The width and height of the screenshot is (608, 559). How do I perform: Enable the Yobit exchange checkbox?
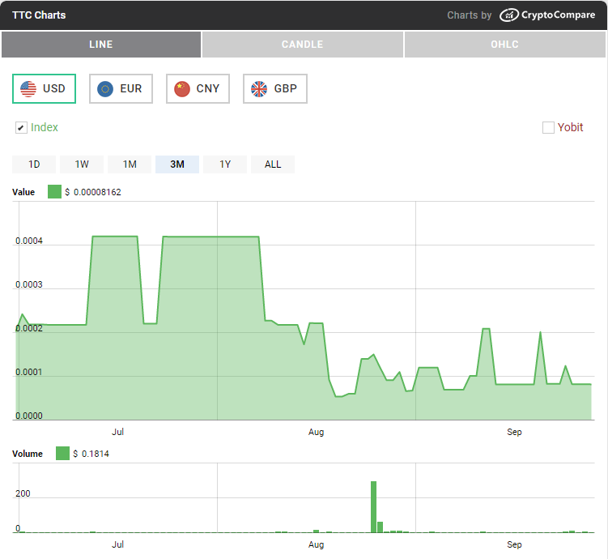tap(548, 127)
